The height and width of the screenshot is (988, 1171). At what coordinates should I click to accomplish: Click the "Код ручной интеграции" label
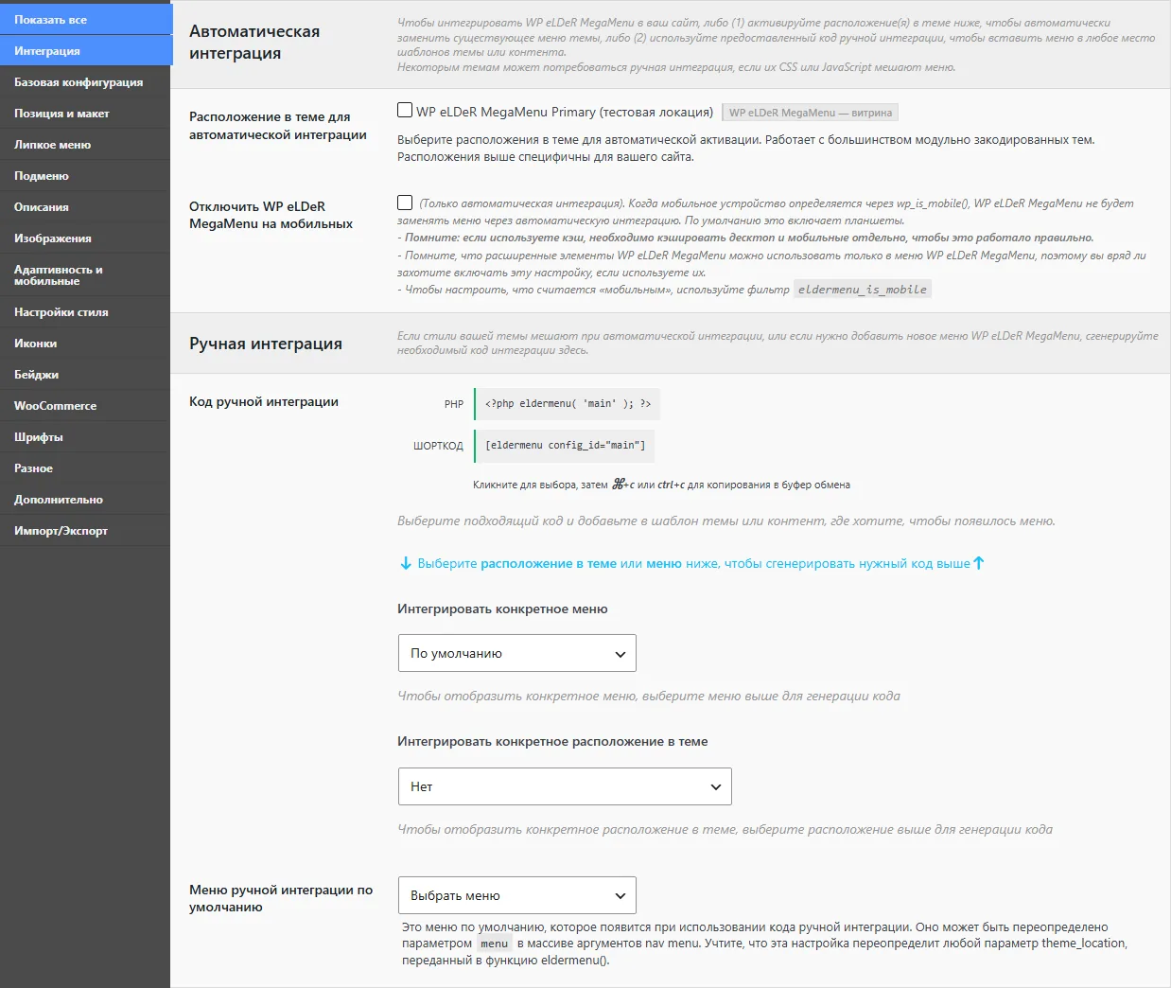coord(264,401)
